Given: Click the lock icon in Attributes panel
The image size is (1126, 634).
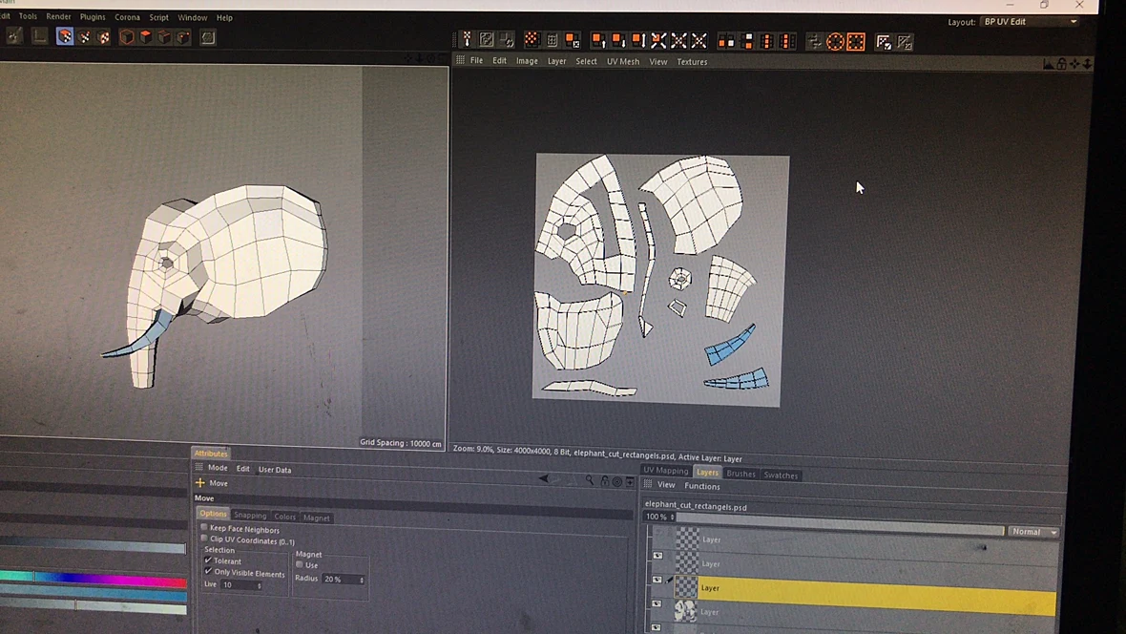Looking at the screenshot, I should click(605, 481).
